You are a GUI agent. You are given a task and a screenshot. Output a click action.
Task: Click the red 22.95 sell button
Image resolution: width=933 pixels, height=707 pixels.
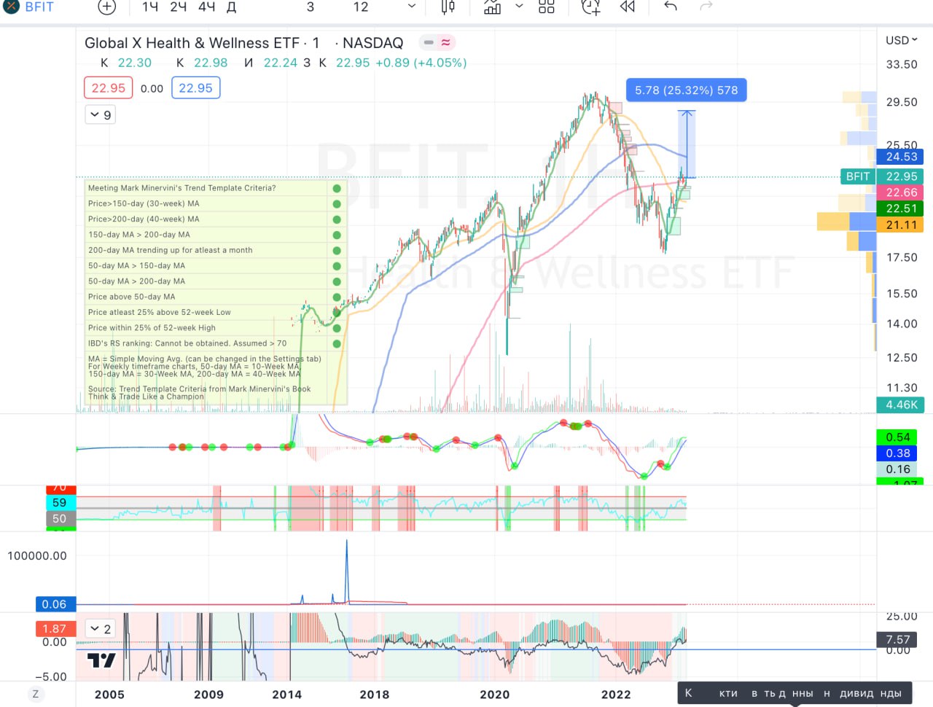point(109,87)
